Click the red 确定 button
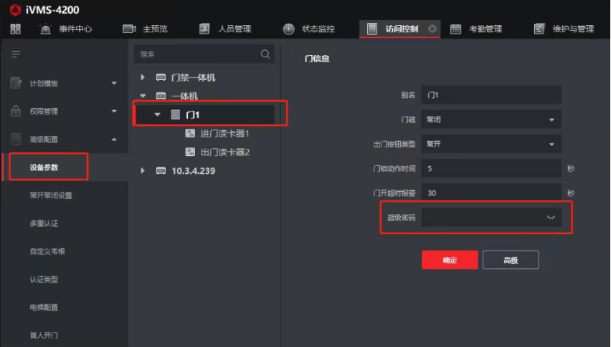The image size is (611, 347). pyautogui.click(x=450, y=260)
